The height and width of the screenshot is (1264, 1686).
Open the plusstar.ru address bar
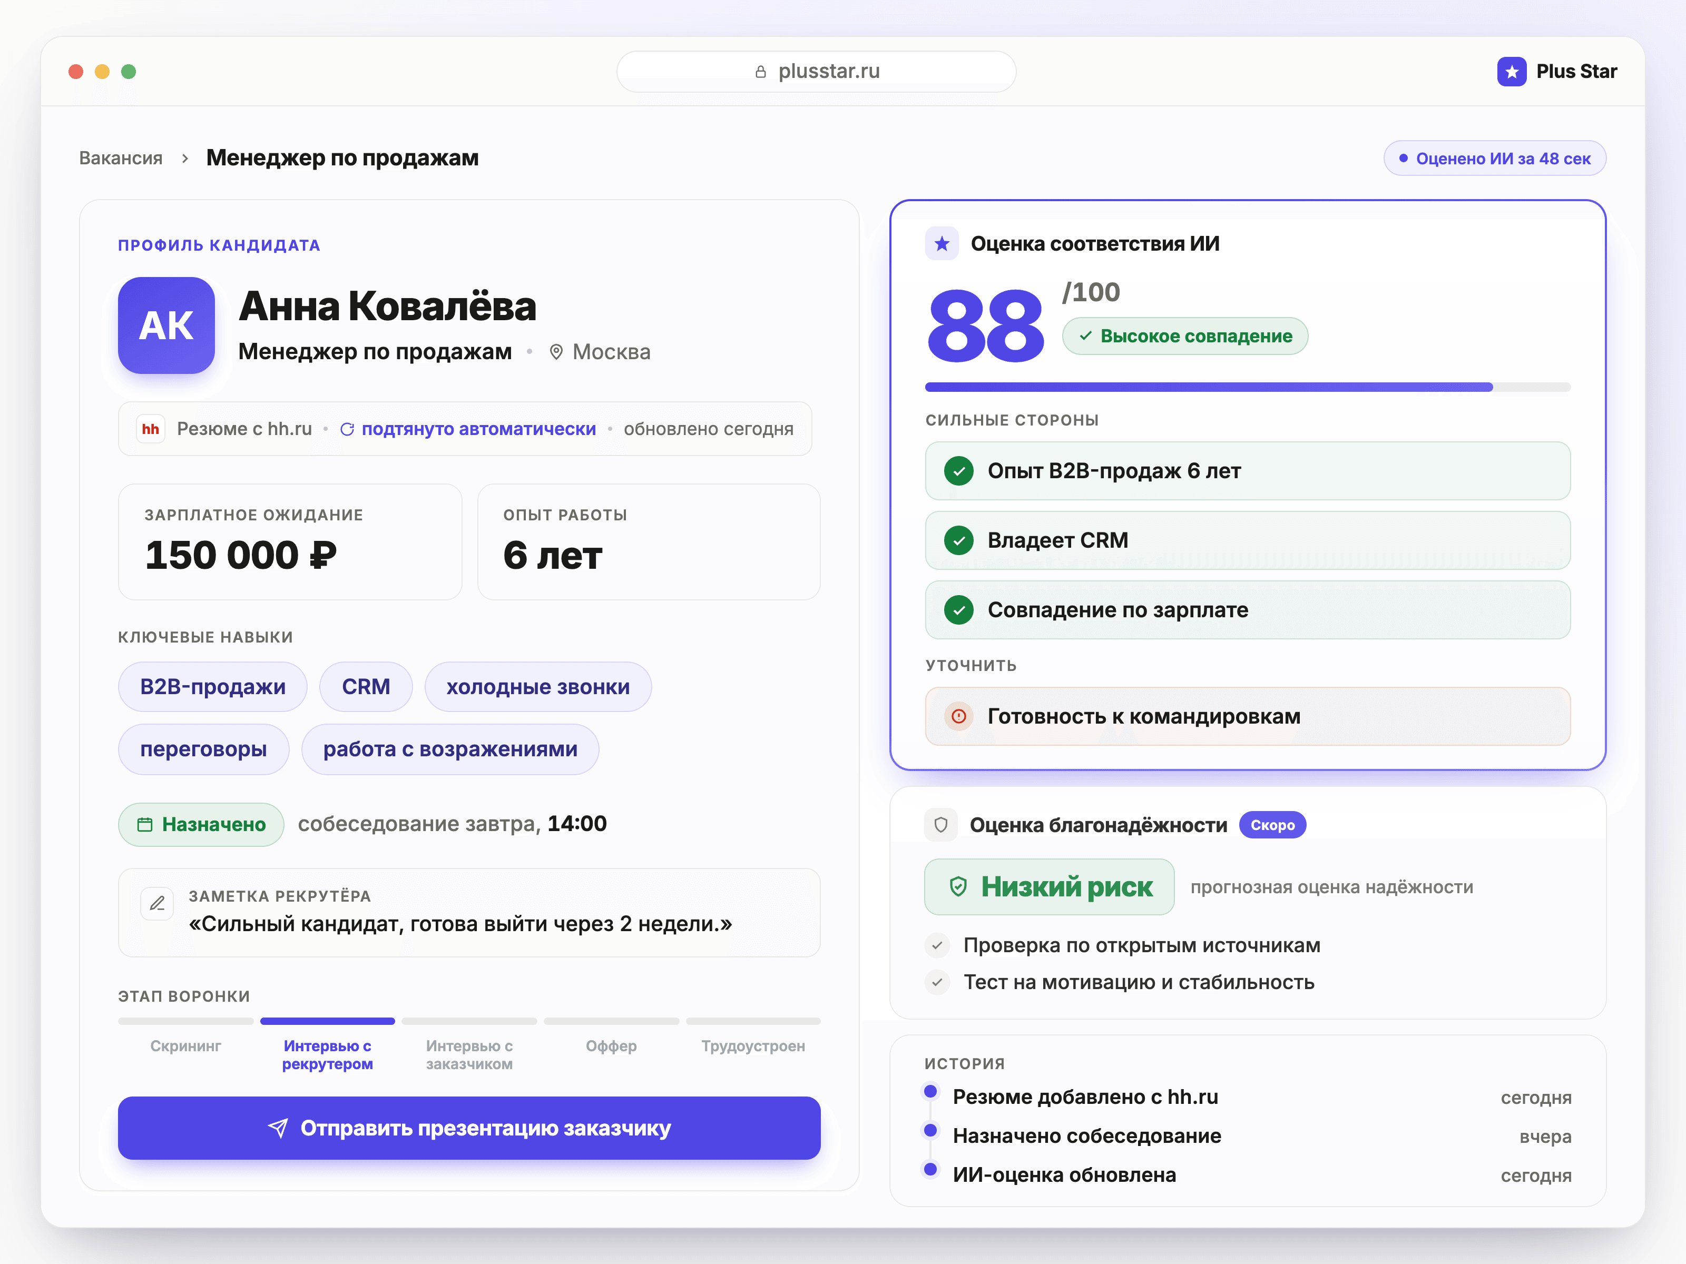click(816, 72)
